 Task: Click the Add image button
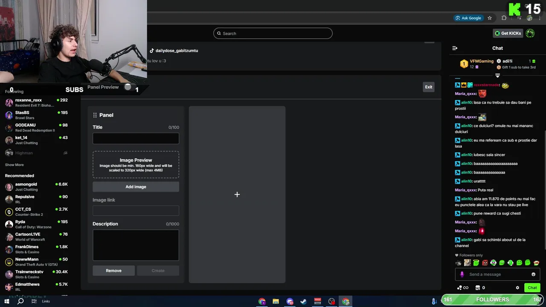136,187
